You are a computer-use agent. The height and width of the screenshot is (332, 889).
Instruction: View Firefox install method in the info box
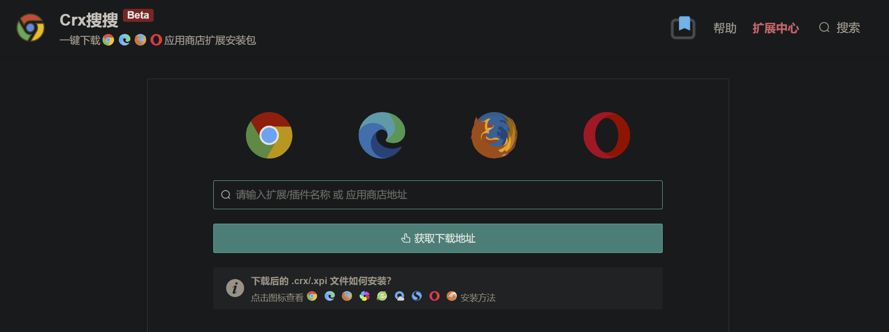(347, 296)
